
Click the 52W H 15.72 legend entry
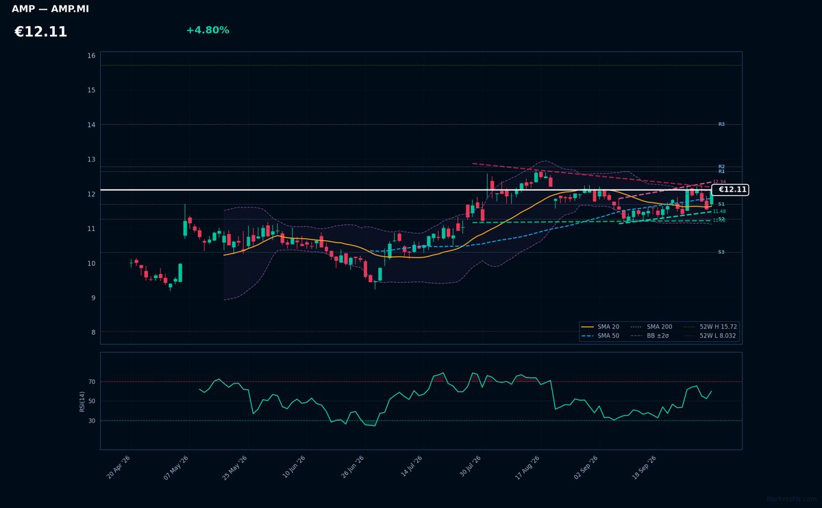tap(710, 327)
